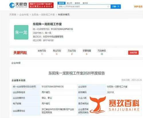
Task: Click business status value 停业、歇业
Action: (x=47, y=98)
